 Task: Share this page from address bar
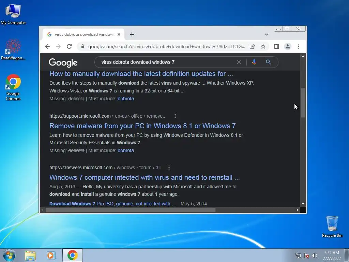pos(252,46)
